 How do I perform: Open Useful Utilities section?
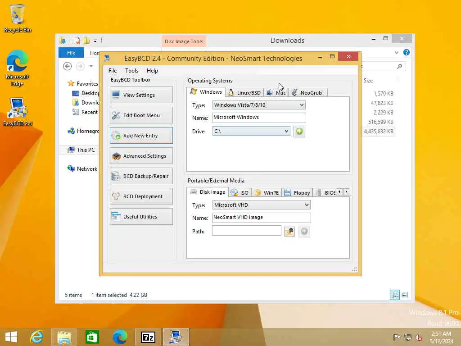coord(141,217)
